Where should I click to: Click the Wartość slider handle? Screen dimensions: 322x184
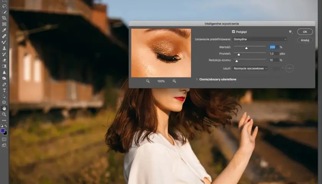click(x=246, y=48)
